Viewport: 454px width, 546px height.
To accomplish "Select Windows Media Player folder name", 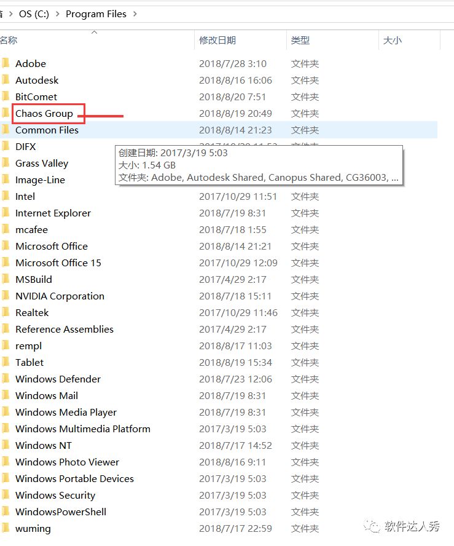I will point(66,413).
